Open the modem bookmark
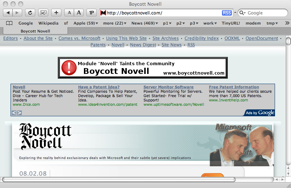 [253, 23]
